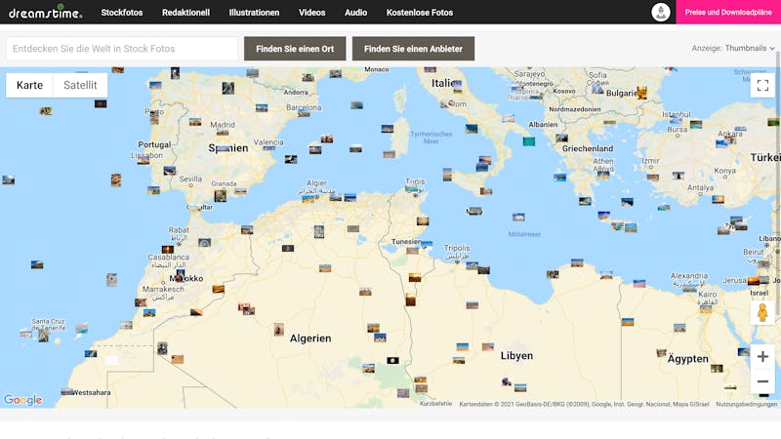Switch map to Karte view

click(x=29, y=85)
